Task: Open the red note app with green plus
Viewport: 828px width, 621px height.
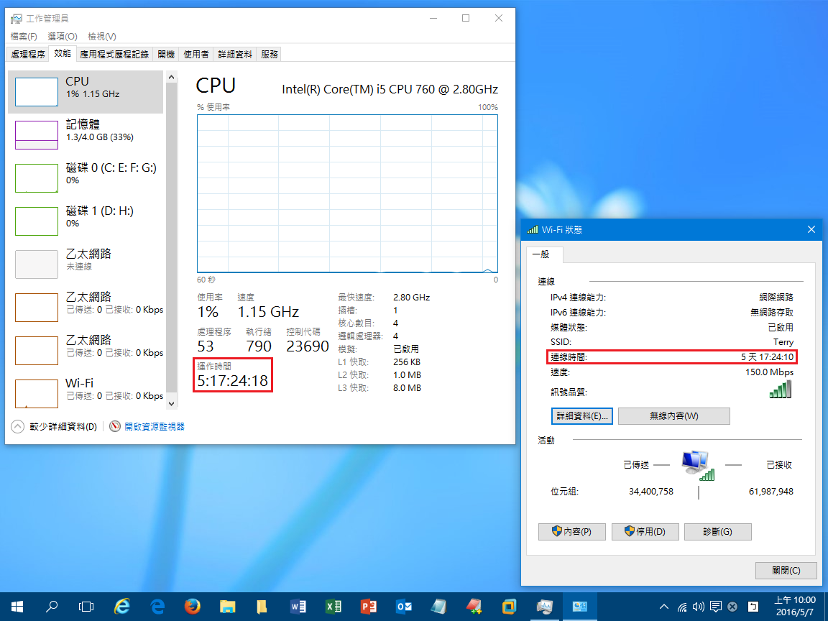Action: click(474, 607)
